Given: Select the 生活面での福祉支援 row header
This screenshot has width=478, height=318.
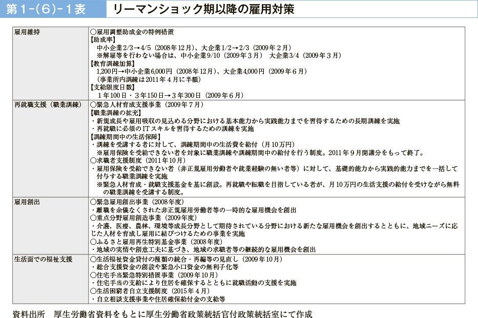Looking at the screenshot, I should (x=44, y=259).
